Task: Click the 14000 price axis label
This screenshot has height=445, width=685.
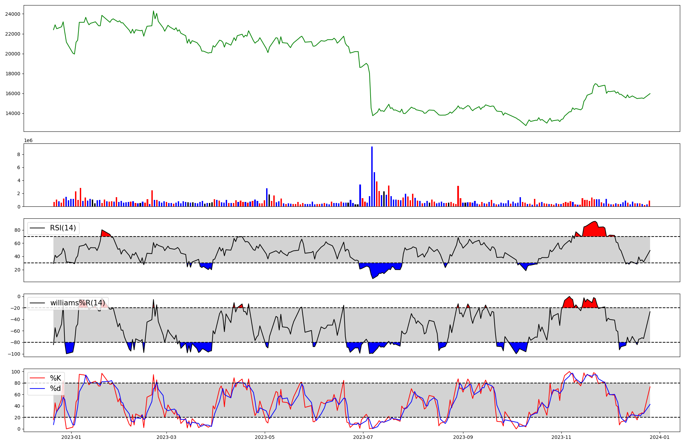Action: click(x=13, y=113)
